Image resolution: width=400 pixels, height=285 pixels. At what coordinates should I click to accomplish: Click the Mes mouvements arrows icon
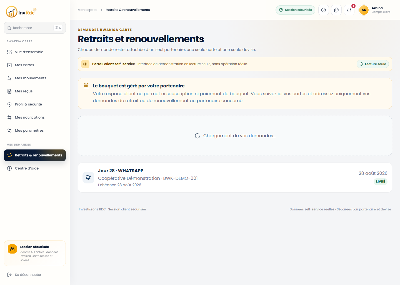point(9,78)
